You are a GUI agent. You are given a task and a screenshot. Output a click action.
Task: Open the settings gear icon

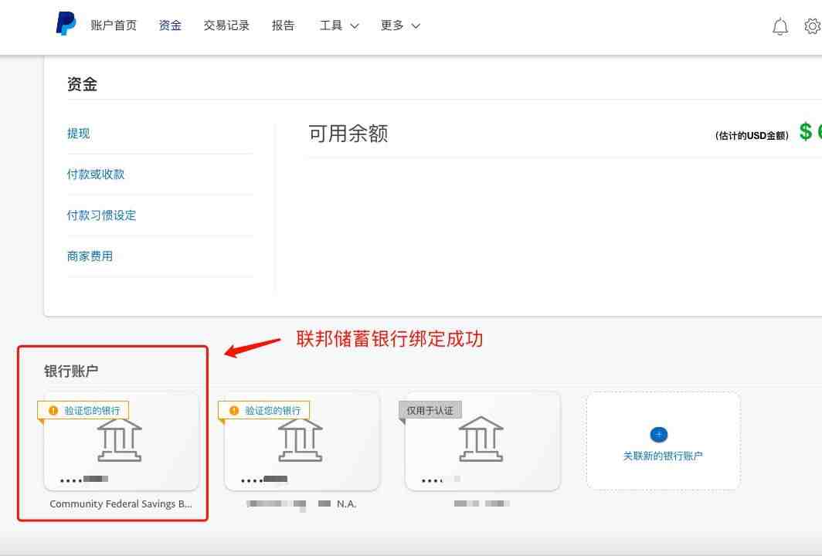[x=813, y=26]
